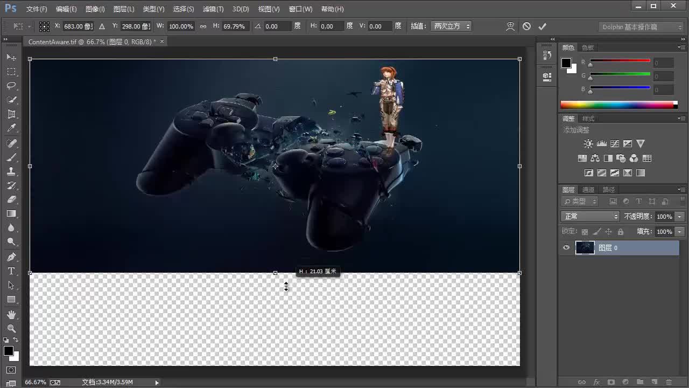Click the 图层 0 layer thumbnail
Image resolution: width=689 pixels, height=388 pixels.
click(x=585, y=247)
